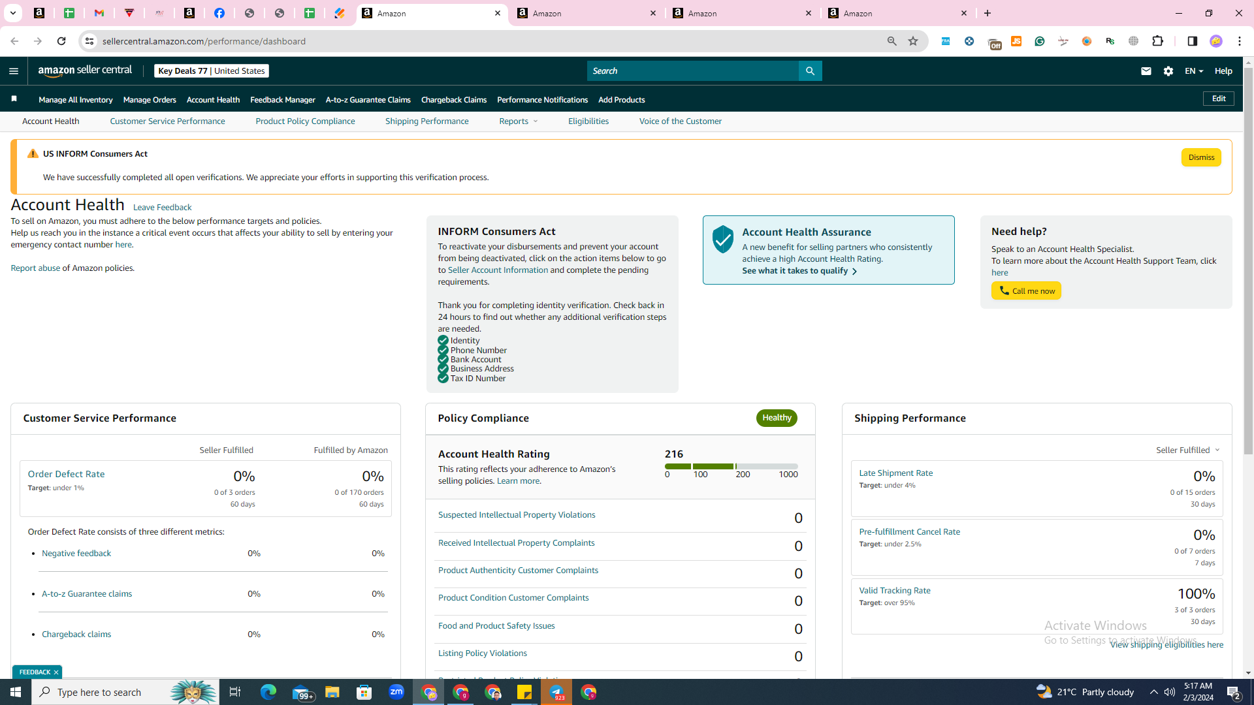Open Manage Orders in the favorites bar
1254x705 pixels.
[x=150, y=100]
